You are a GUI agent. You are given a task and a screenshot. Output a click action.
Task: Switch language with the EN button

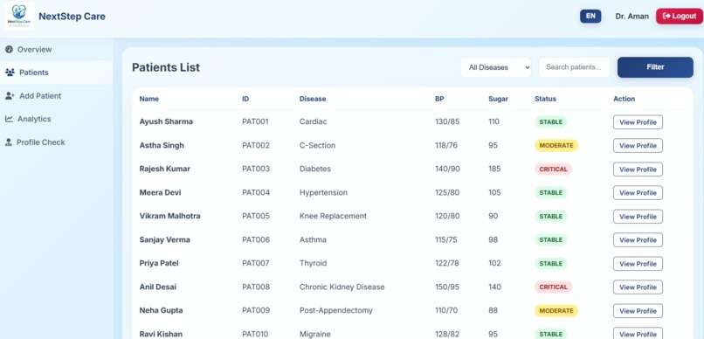pyautogui.click(x=590, y=17)
